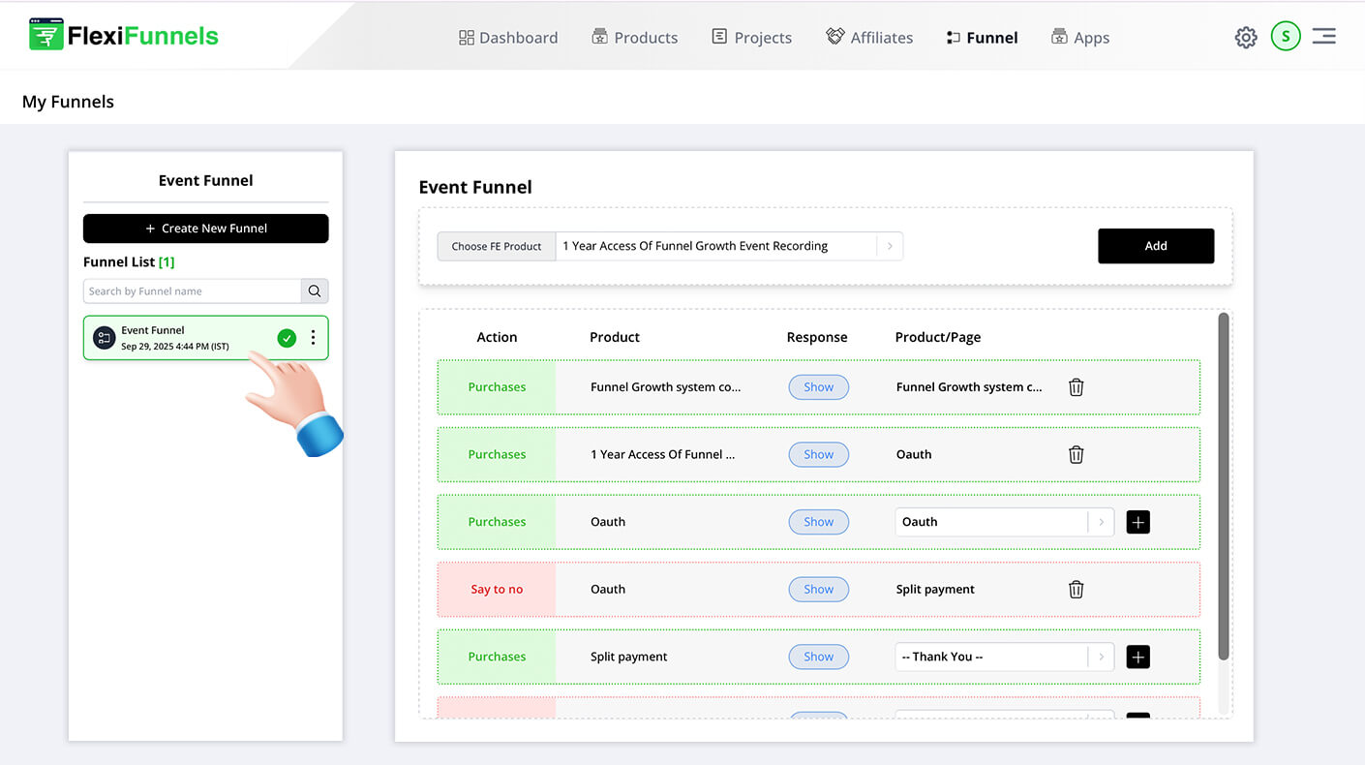Delete the Say to no Oauth row
Screen dimensions: 1365x765
(1076, 590)
